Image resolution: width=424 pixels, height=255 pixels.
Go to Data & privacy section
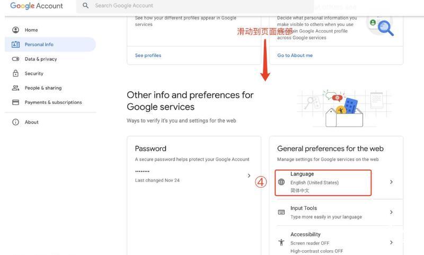pos(41,59)
